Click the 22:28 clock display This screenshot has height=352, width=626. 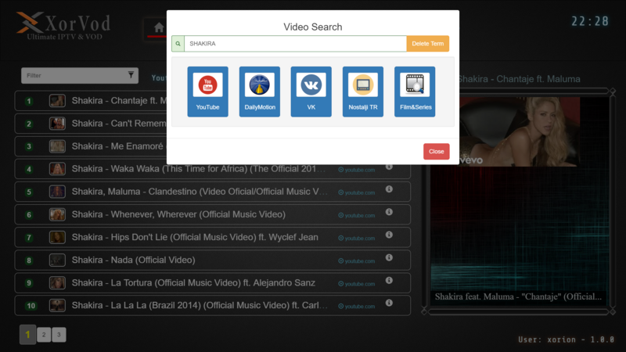pyautogui.click(x=590, y=21)
